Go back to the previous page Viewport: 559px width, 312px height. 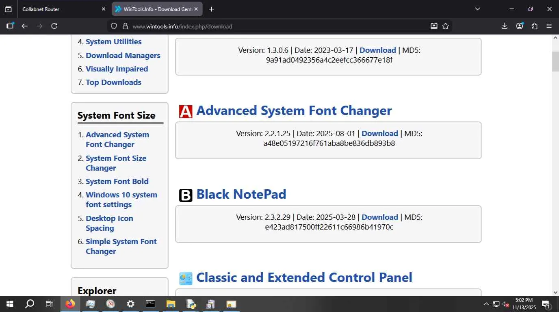coord(25,26)
